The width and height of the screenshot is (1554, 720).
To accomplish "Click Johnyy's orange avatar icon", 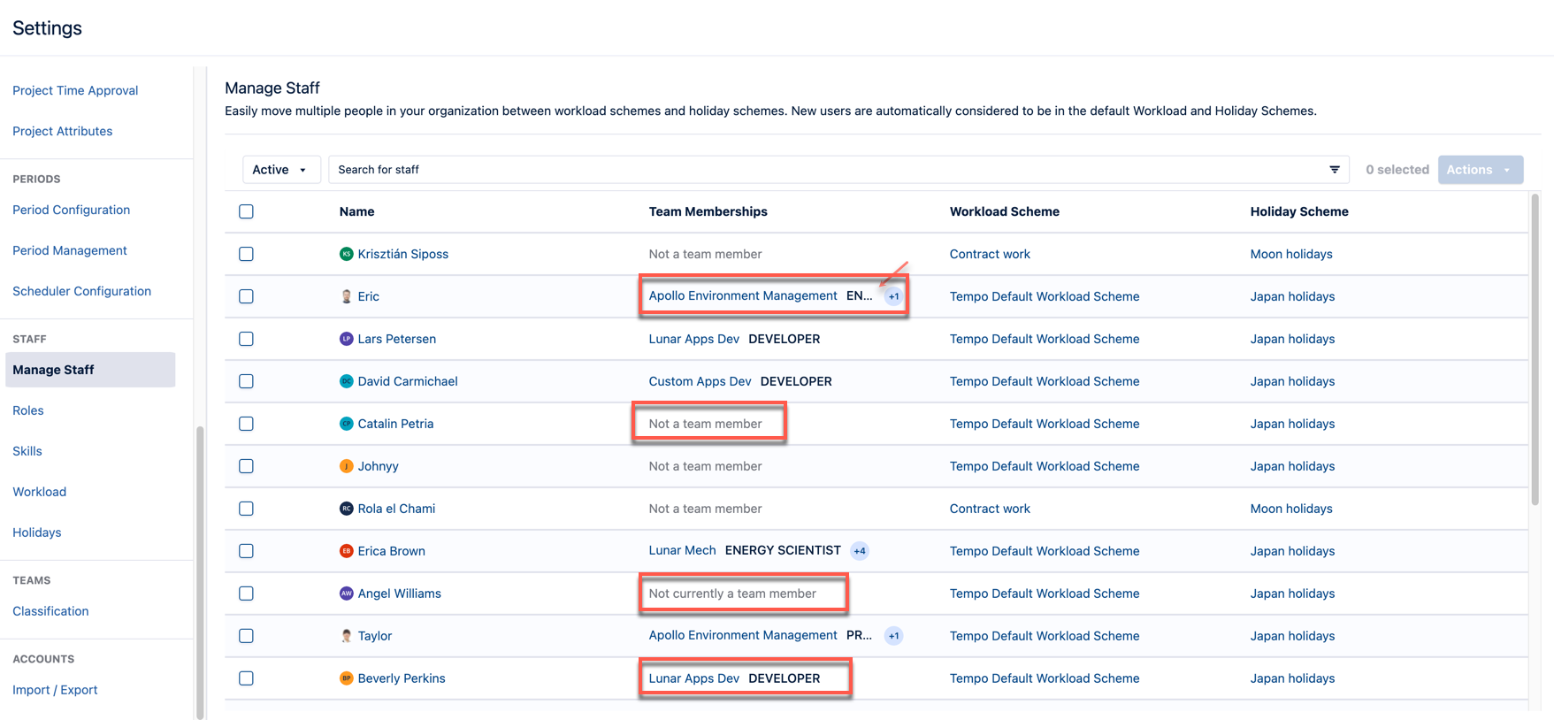I will pos(346,466).
